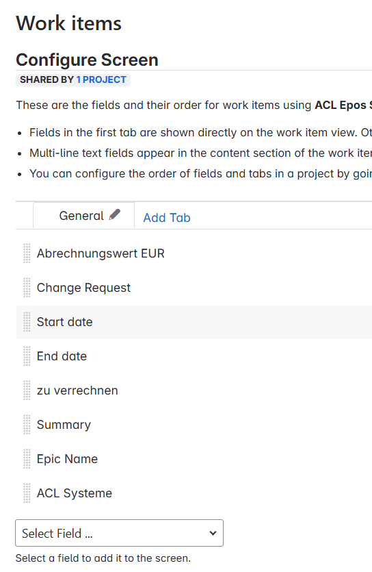Screen dimensions: 372x572
Task: Select the Abrechnungswert EUR field row
Action: click(194, 253)
